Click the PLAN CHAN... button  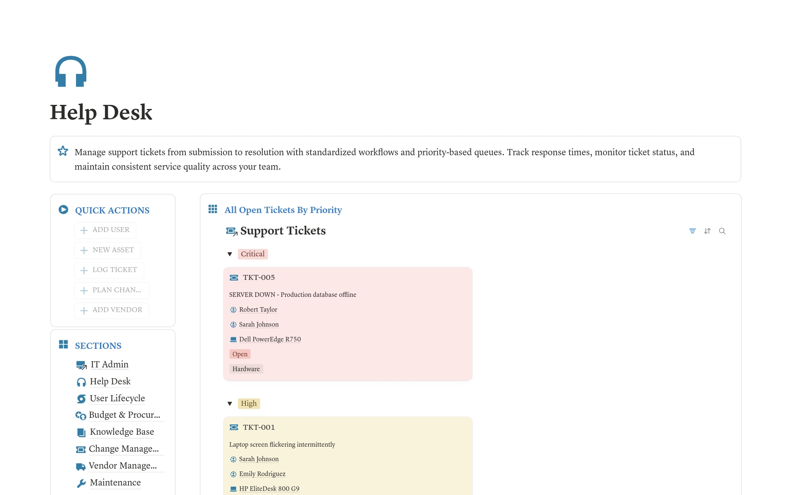[112, 290]
